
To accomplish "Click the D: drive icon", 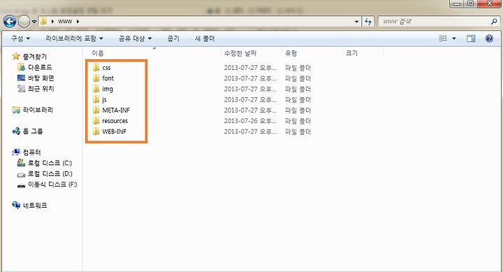I will (21, 174).
